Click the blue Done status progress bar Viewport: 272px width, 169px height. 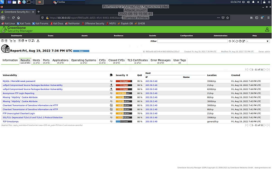(81, 51)
